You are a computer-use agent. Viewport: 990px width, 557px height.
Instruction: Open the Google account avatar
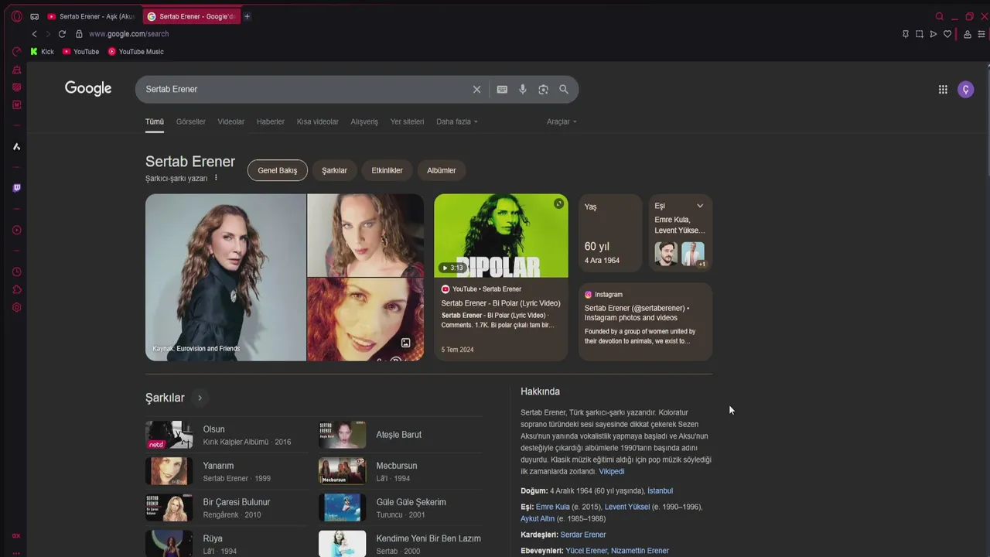click(x=965, y=89)
